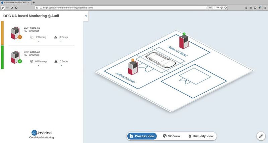Image resolution: width=268 pixels, height=143 pixels.
Task: Open the edit pencil button
Action: point(261,136)
